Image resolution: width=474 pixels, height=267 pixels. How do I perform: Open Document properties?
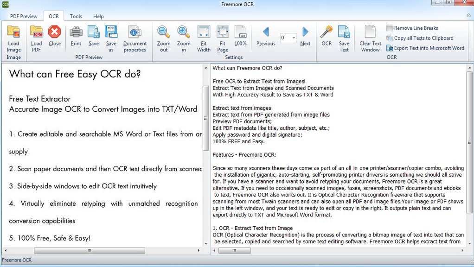click(x=135, y=32)
